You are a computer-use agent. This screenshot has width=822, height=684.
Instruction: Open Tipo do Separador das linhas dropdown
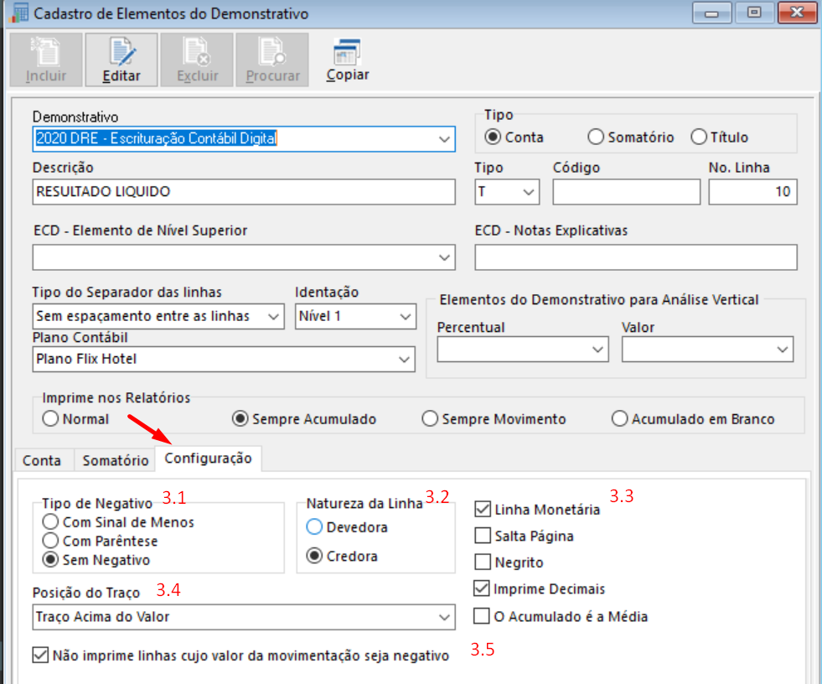273,316
